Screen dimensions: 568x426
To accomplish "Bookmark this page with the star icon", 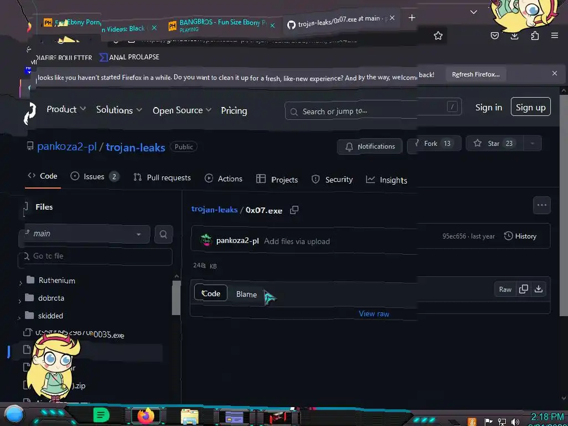I will [x=438, y=35].
